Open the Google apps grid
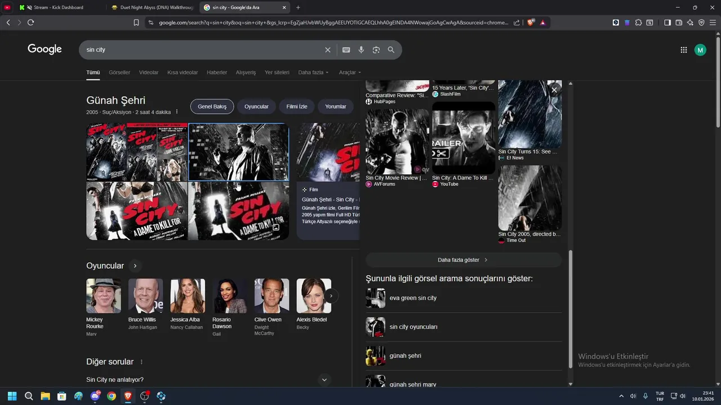The image size is (721, 405). [683, 50]
